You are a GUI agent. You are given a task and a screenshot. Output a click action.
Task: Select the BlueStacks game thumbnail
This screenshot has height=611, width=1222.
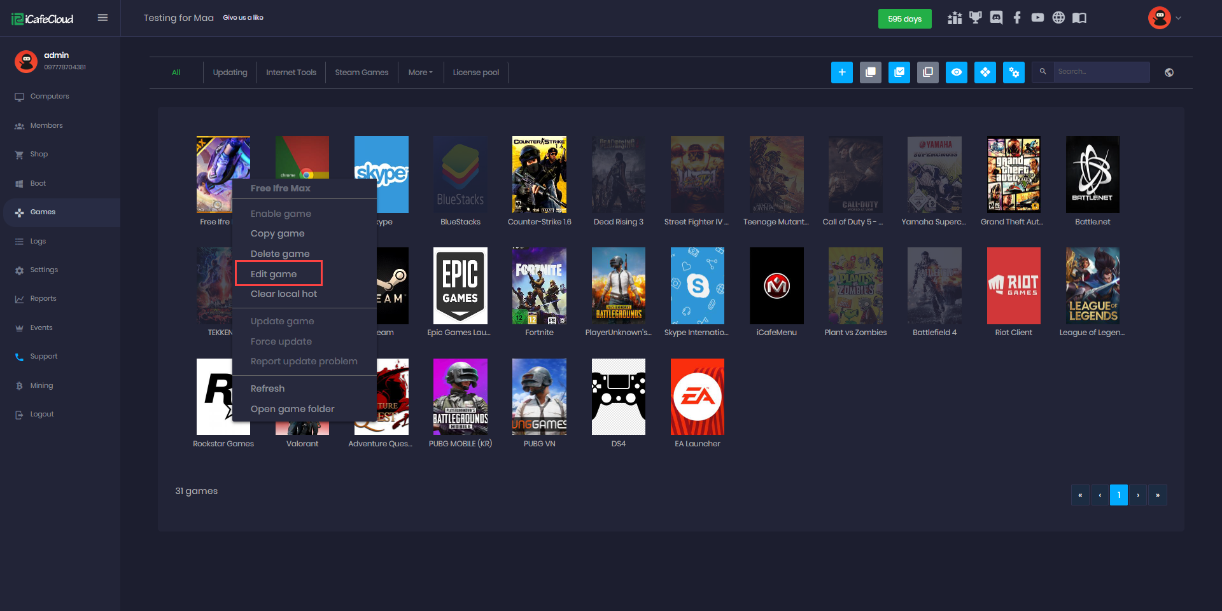[460, 174]
